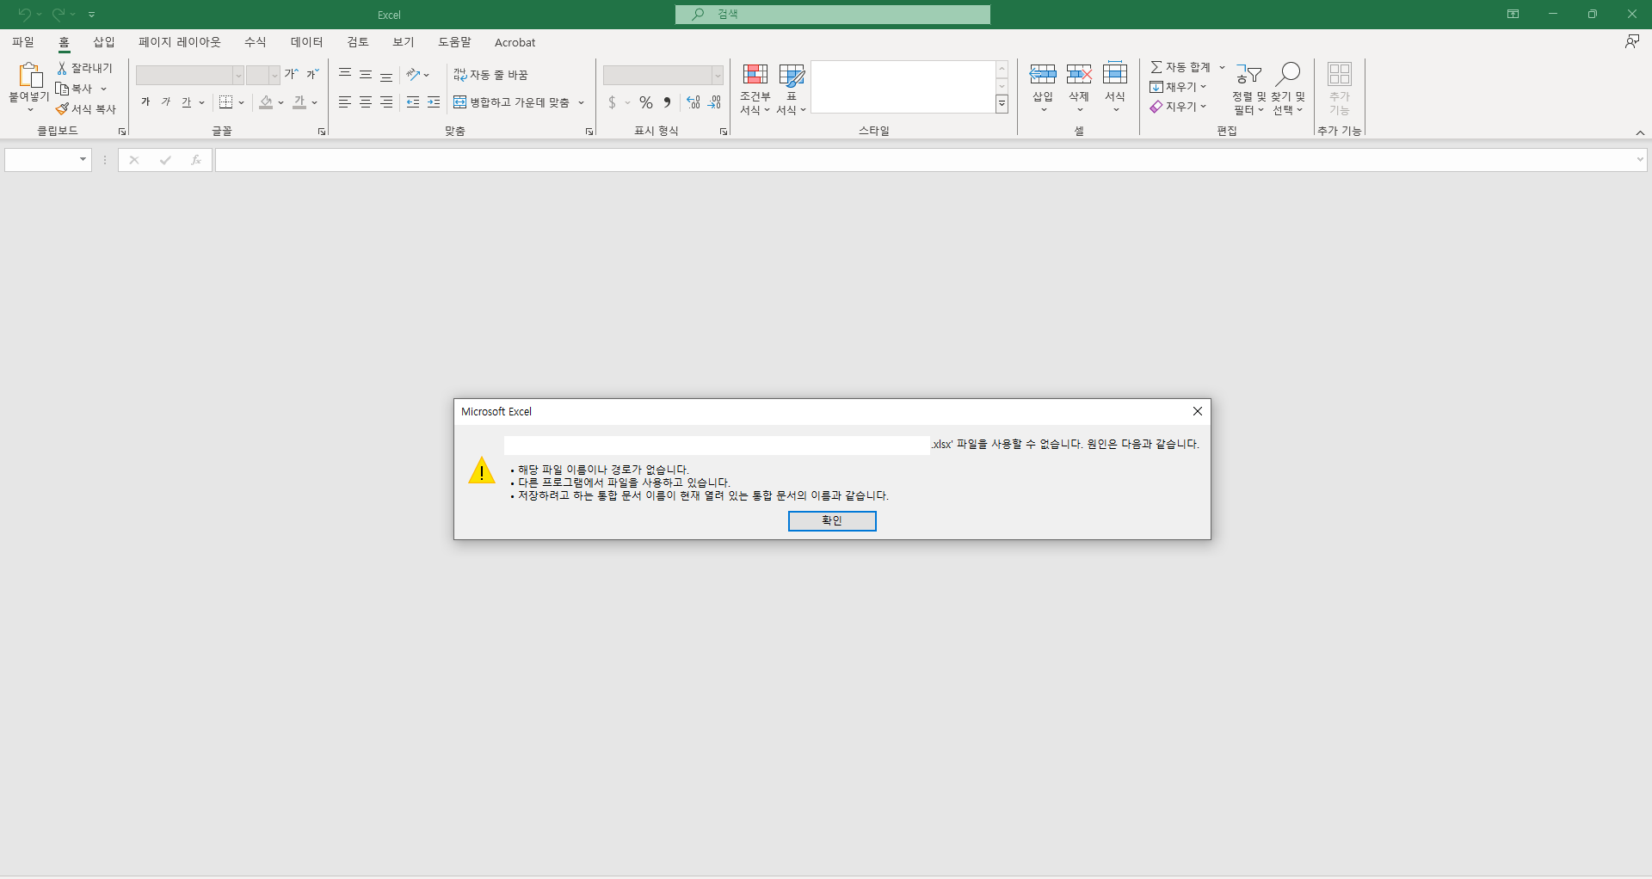Click the 확인 button in the dialog

(832, 521)
